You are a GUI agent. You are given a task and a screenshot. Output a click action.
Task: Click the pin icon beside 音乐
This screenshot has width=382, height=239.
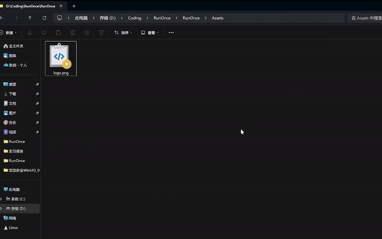point(37,122)
